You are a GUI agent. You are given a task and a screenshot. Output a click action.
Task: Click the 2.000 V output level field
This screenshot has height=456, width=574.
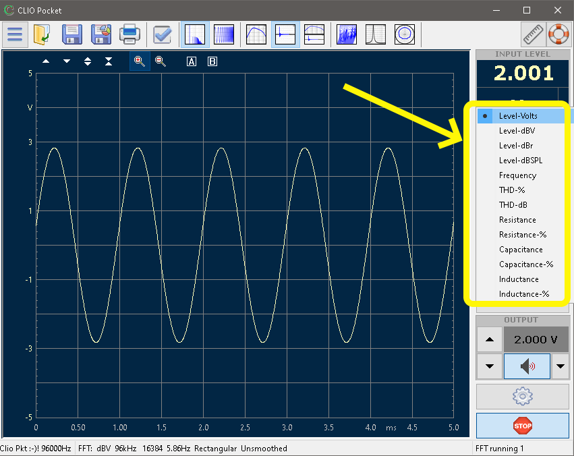(536, 339)
